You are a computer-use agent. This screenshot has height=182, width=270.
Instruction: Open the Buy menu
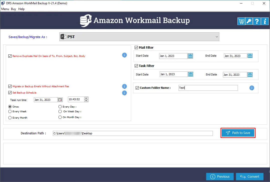tap(14, 9)
